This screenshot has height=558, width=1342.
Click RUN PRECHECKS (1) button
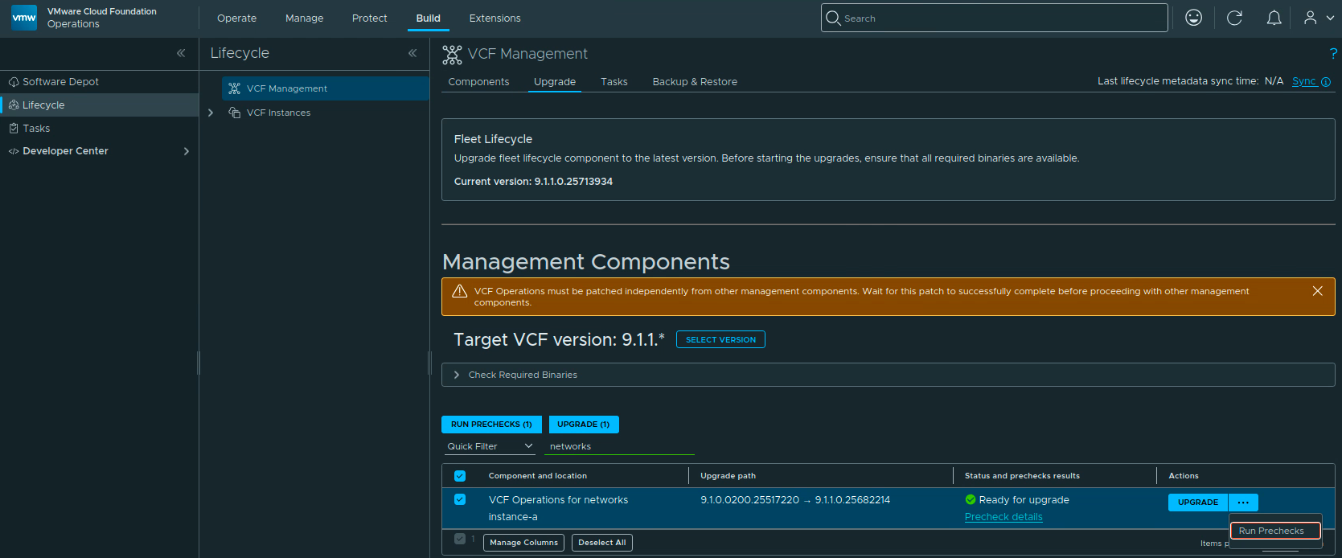[491, 424]
